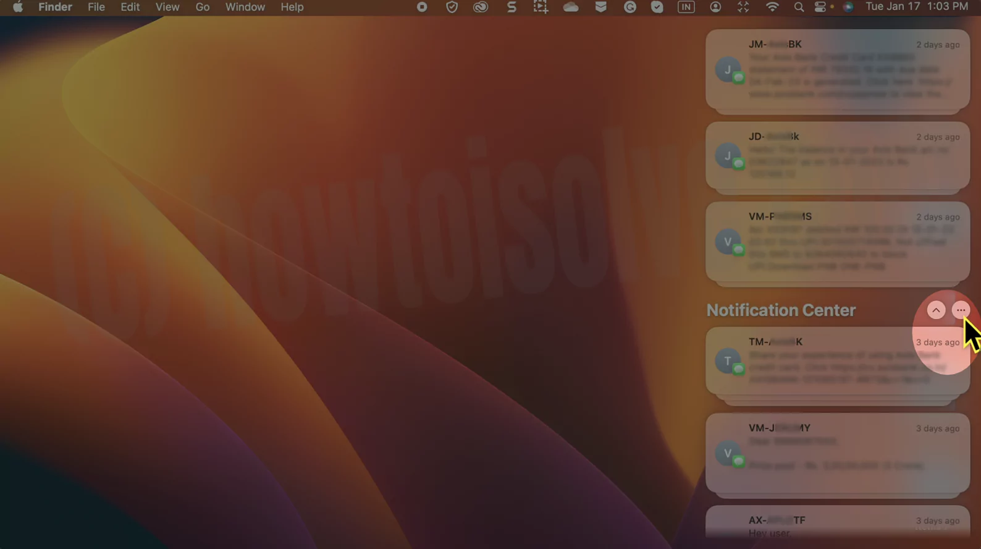Open the user account menu bar icon

click(715, 7)
